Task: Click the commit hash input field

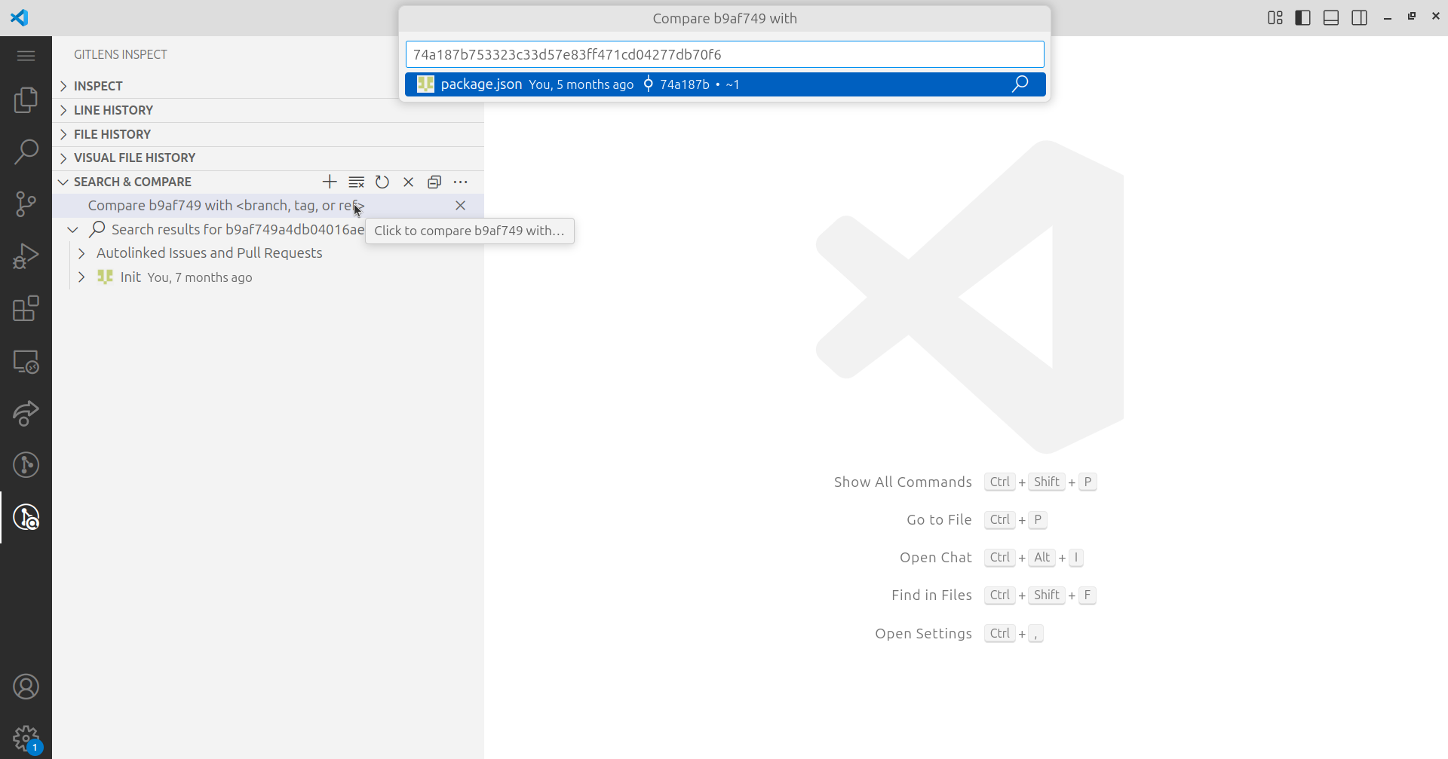Action: click(x=724, y=54)
